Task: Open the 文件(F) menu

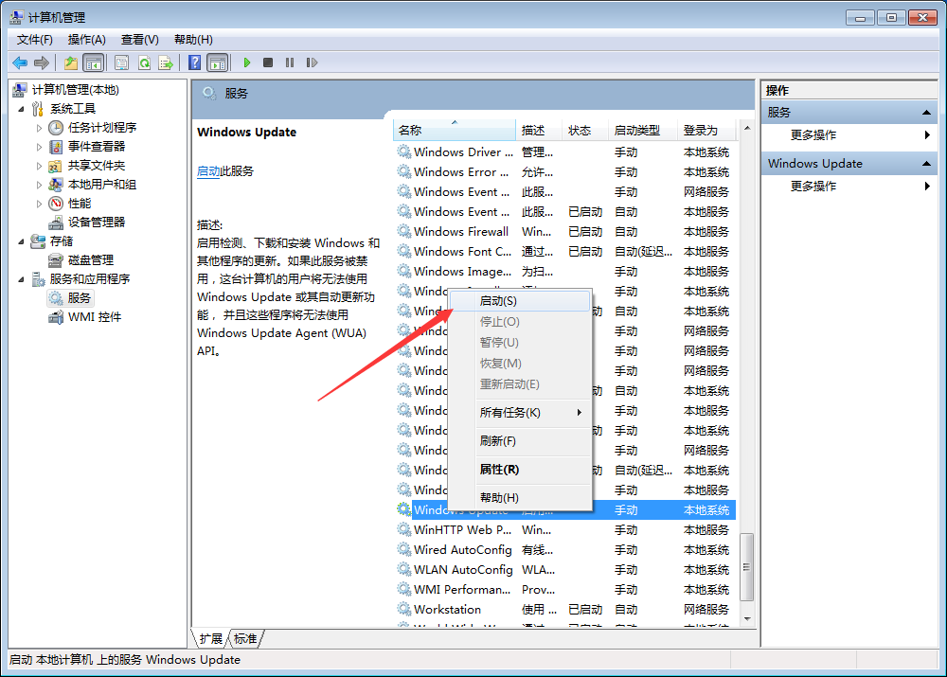Action: point(34,40)
